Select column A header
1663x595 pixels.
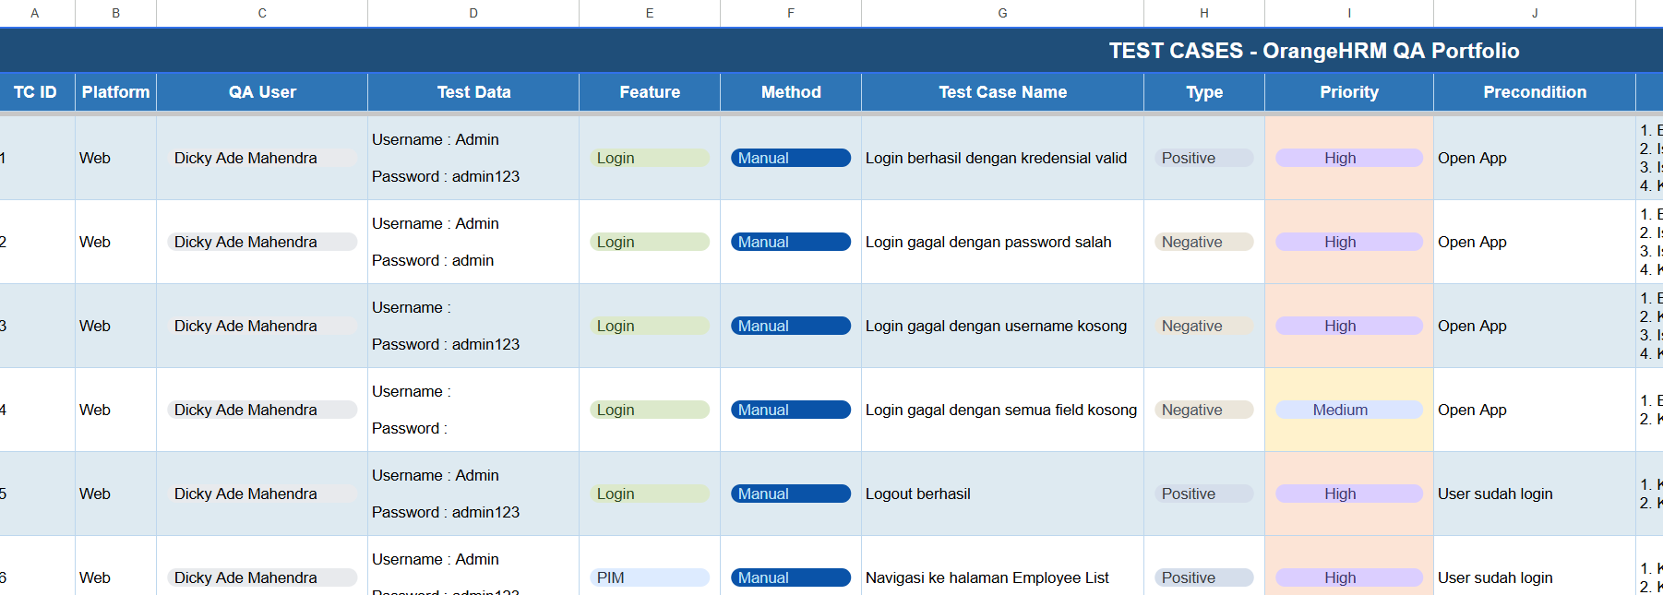pyautogui.click(x=35, y=13)
